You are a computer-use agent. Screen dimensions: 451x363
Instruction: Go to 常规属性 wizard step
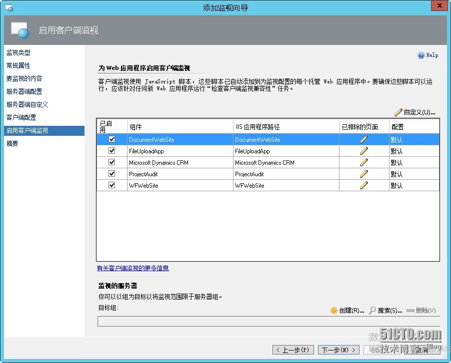tap(18, 65)
